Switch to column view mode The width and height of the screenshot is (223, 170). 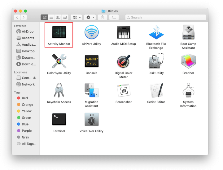coord(58,17)
